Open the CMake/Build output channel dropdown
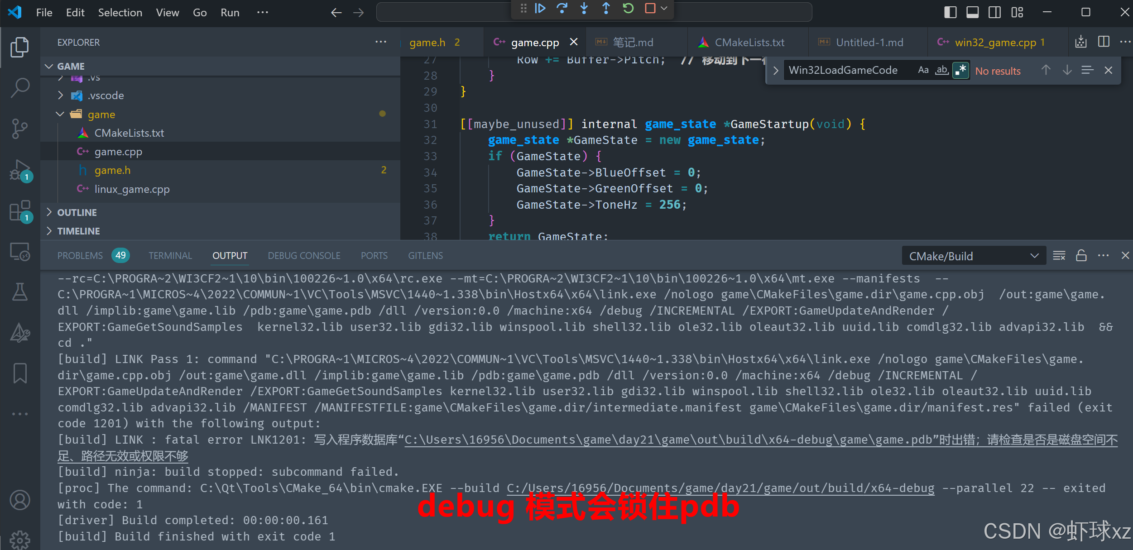The image size is (1133, 550). 974,256
